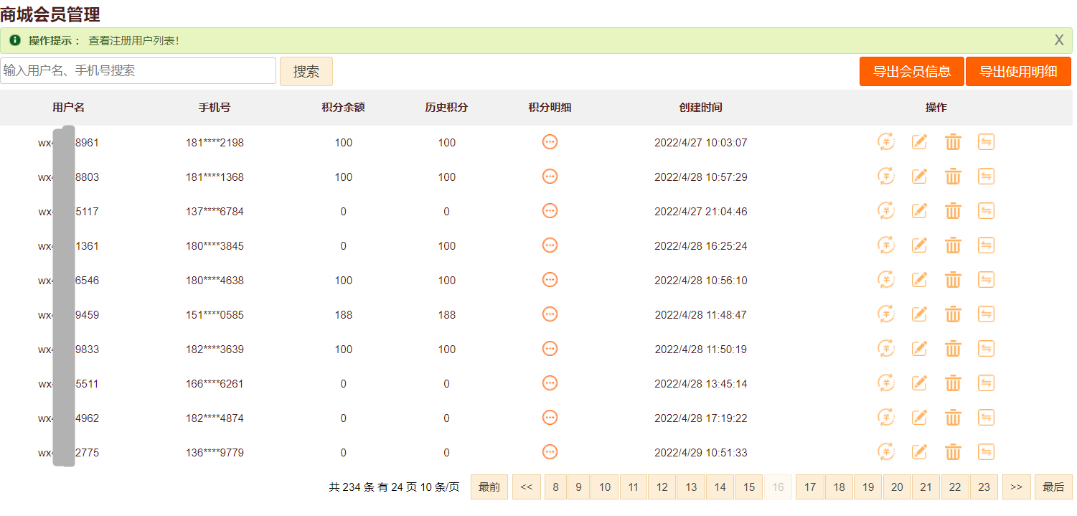1077x516 pixels.
Task: Click the transfer icon for 137****6784
Action: tap(987, 210)
